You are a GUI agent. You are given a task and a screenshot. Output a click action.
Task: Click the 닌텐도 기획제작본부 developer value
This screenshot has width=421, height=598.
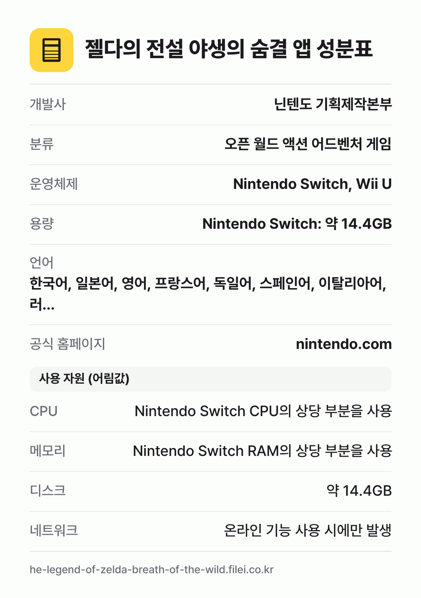click(x=333, y=104)
